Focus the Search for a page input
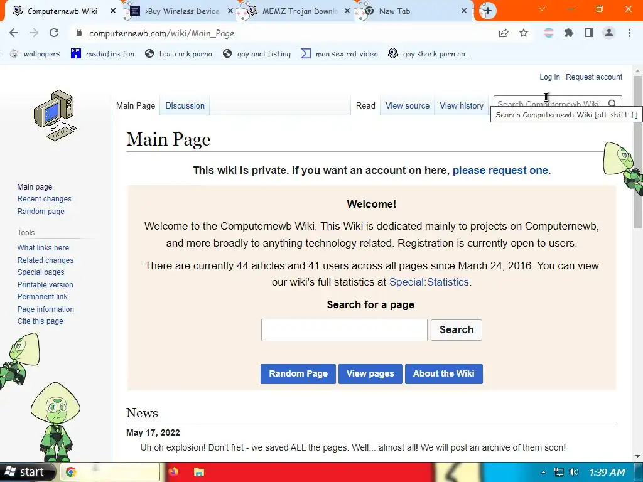Viewport: 643px width, 482px height. tap(344, 330)
